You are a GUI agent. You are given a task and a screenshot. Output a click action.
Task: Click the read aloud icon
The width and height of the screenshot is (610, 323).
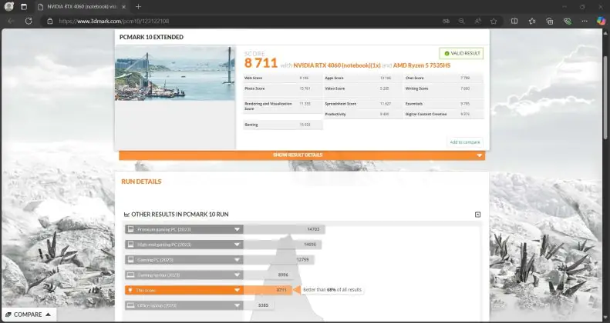[477, 22]
